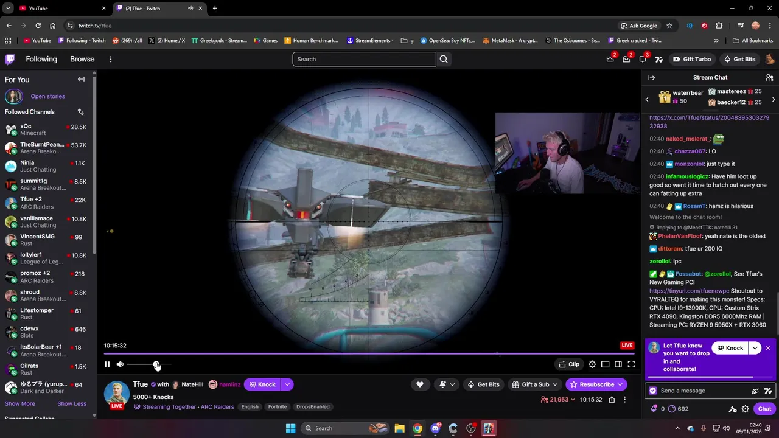779x438 pixels.
Task: Click the Get Bits button in top navigation
Action: click(x=739, y=59)
